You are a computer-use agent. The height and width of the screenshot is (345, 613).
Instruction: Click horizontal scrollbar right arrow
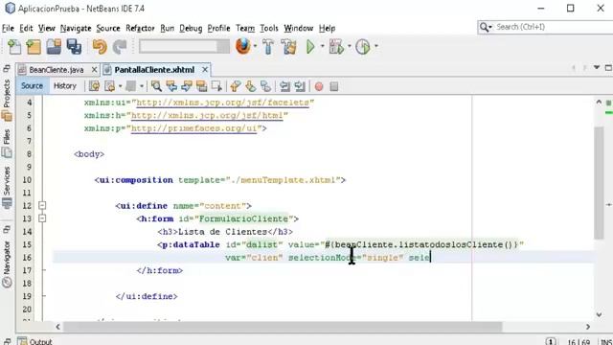pos(587,327)
